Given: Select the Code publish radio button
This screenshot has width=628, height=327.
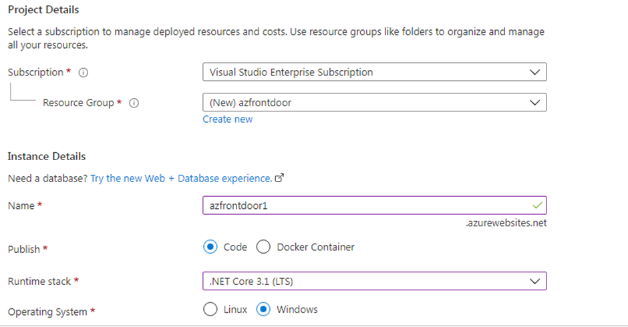Looking at the screenshot, I should (210, 247).
